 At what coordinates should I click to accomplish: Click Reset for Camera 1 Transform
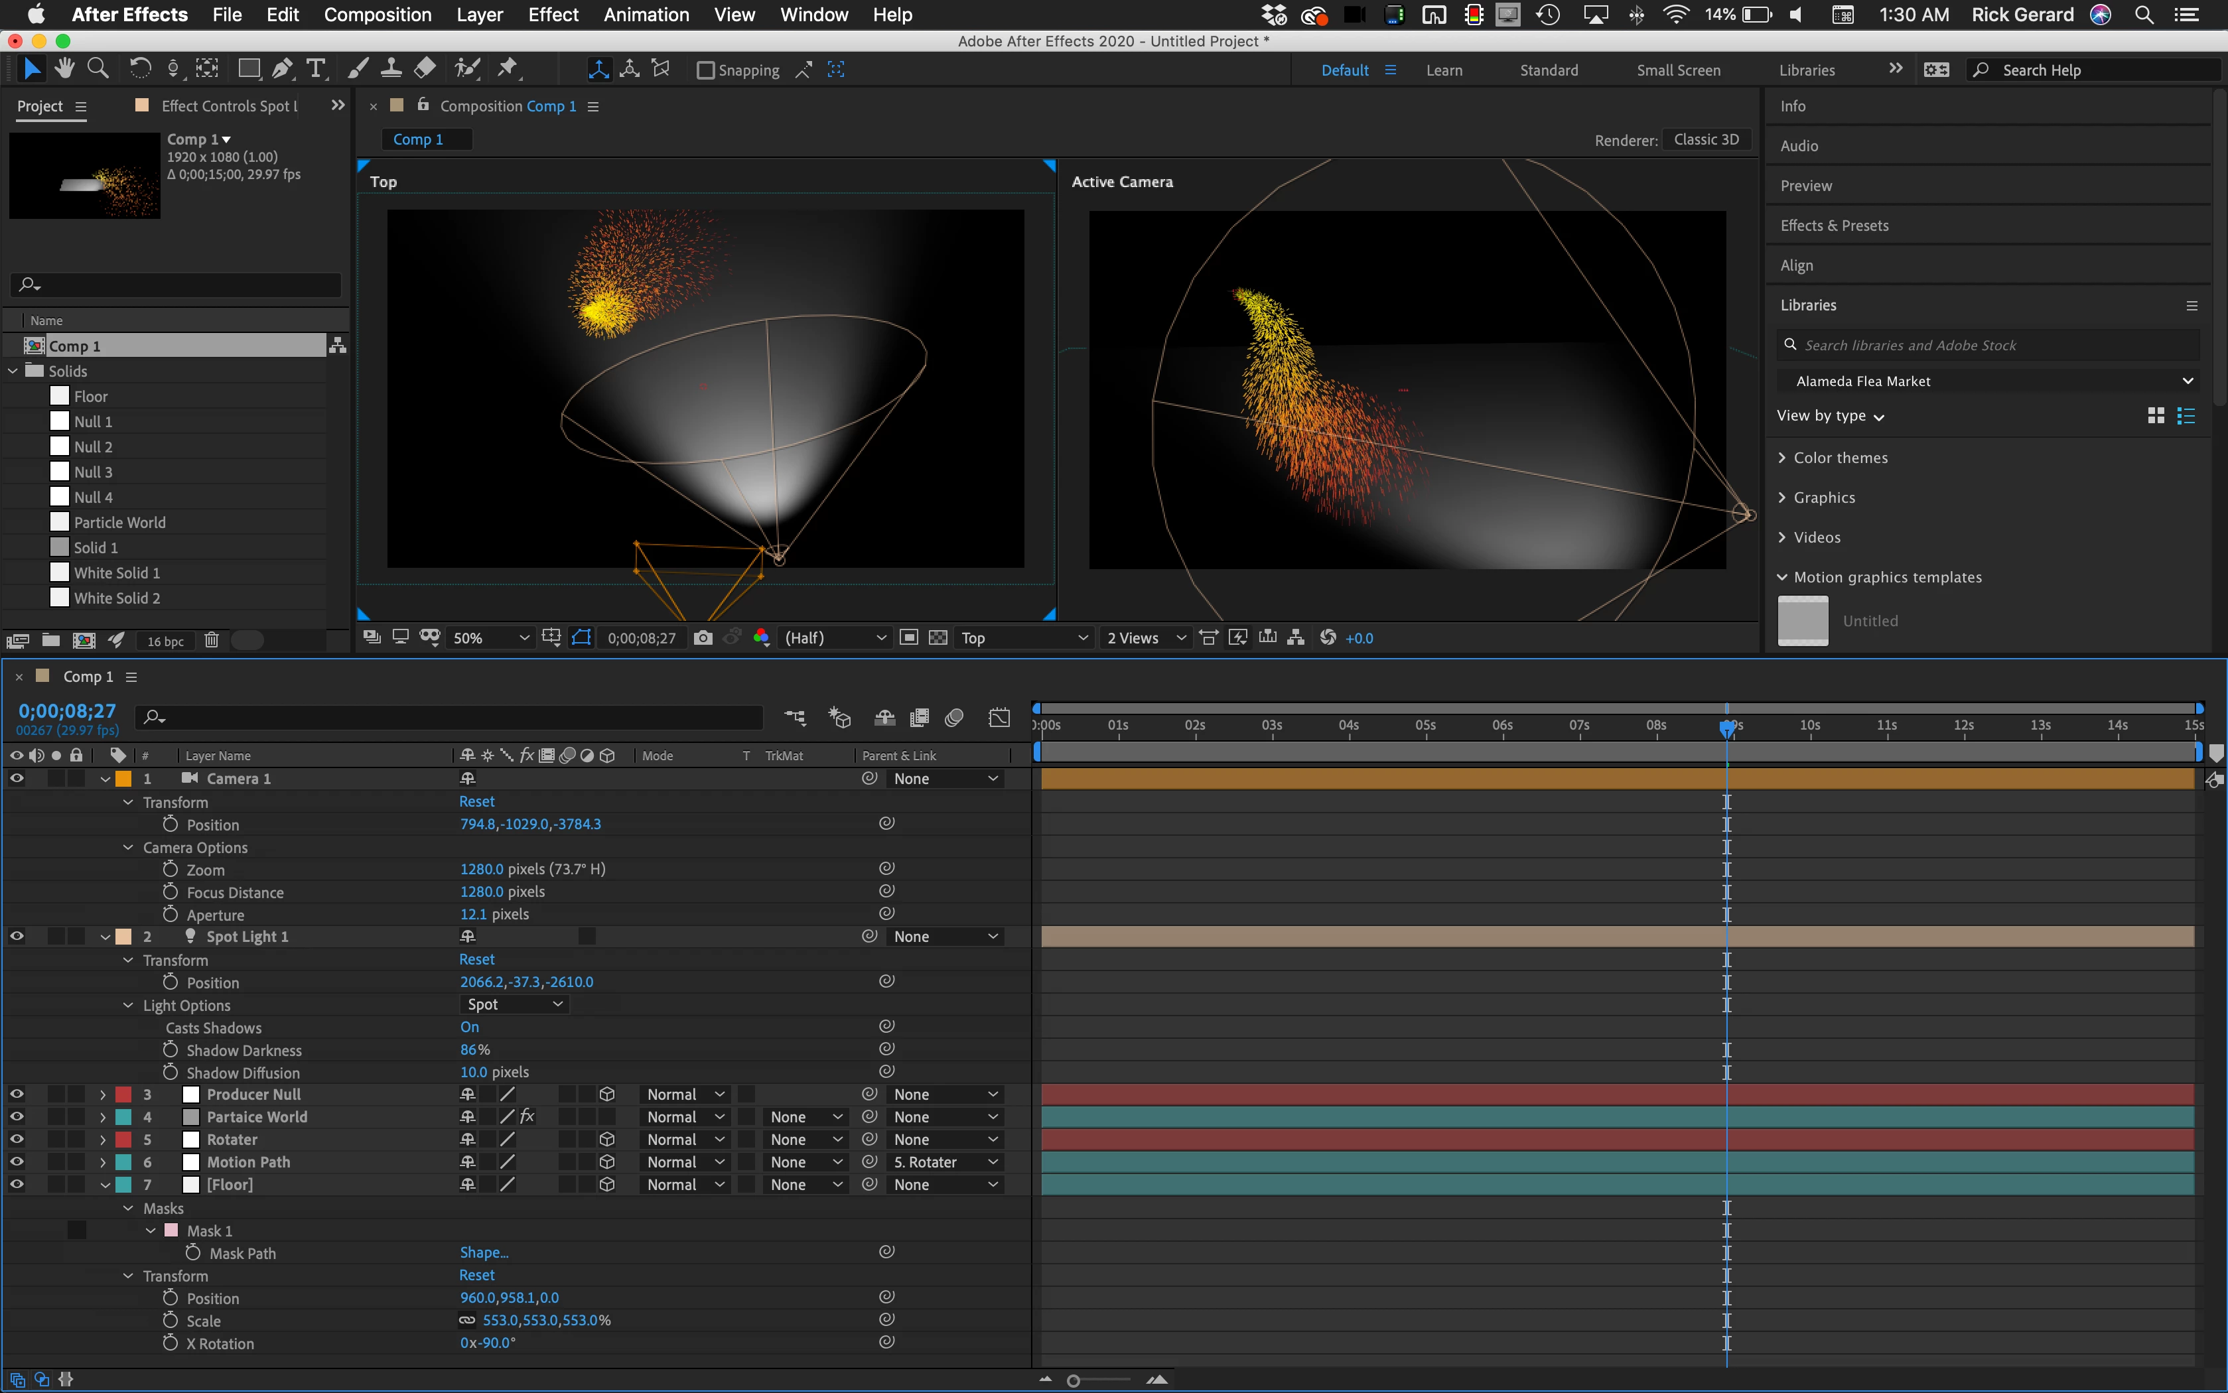[x=476, y=801]
